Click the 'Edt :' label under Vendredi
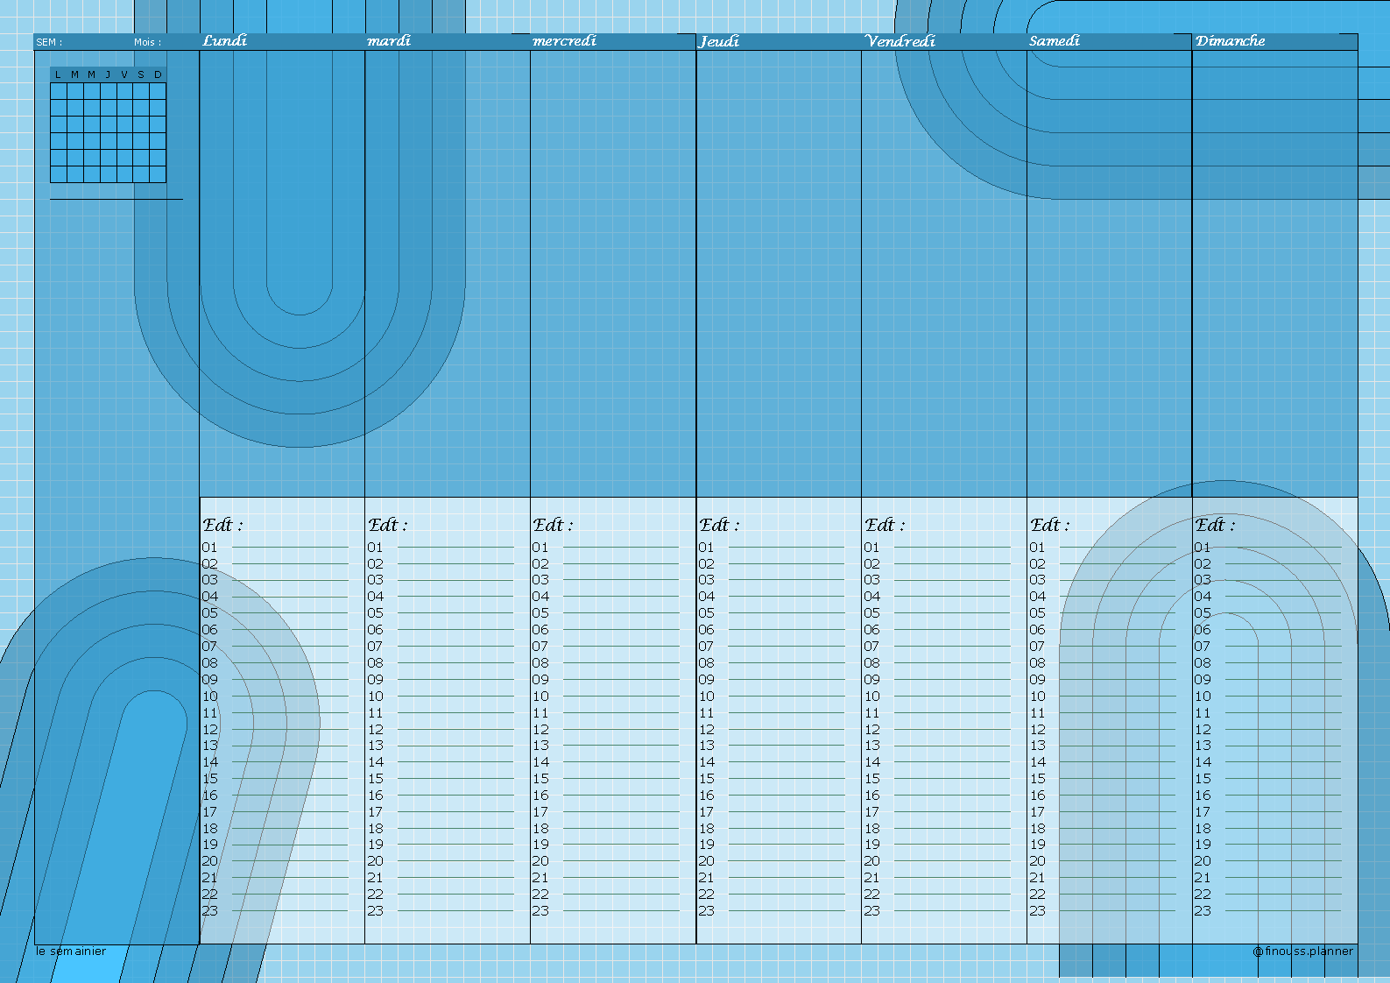The image size is (1390, 983). pyautogui.click(x=885, y=525)
